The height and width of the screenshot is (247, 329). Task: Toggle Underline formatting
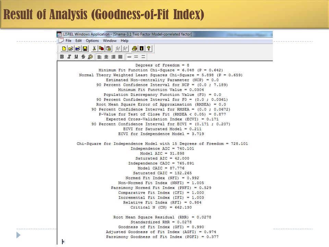76,57
